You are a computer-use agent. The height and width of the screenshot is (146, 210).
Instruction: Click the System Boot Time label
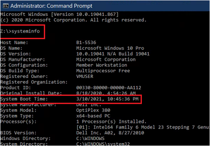tap(24, 99)
